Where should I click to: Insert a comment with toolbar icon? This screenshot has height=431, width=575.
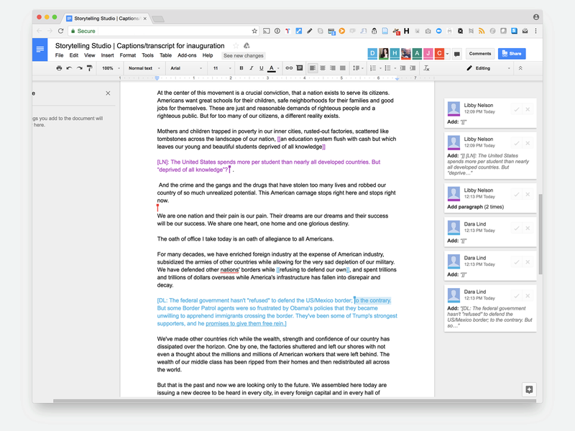coord(300,68)
